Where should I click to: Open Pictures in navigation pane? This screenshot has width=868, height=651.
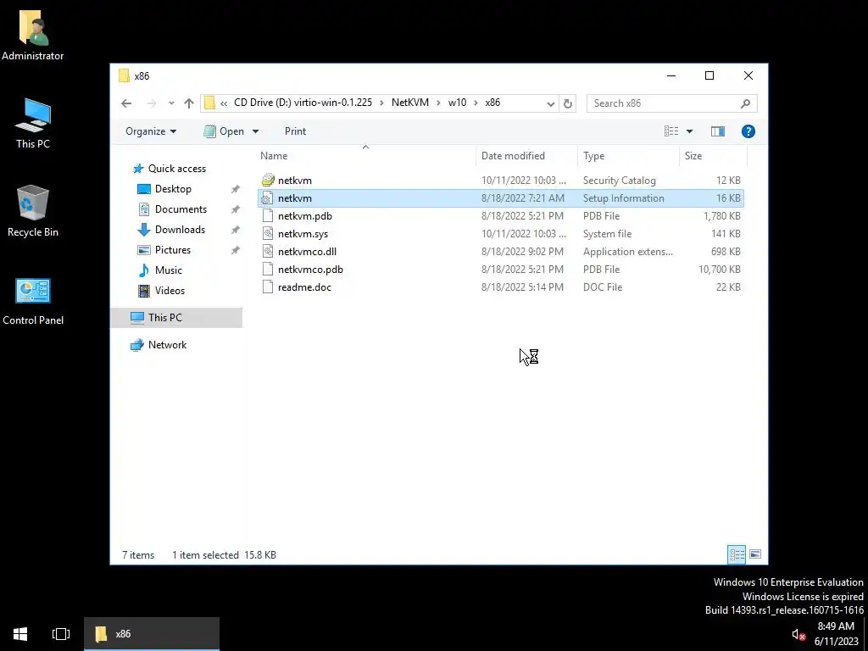pyautogui.click(x=173, y=250)
